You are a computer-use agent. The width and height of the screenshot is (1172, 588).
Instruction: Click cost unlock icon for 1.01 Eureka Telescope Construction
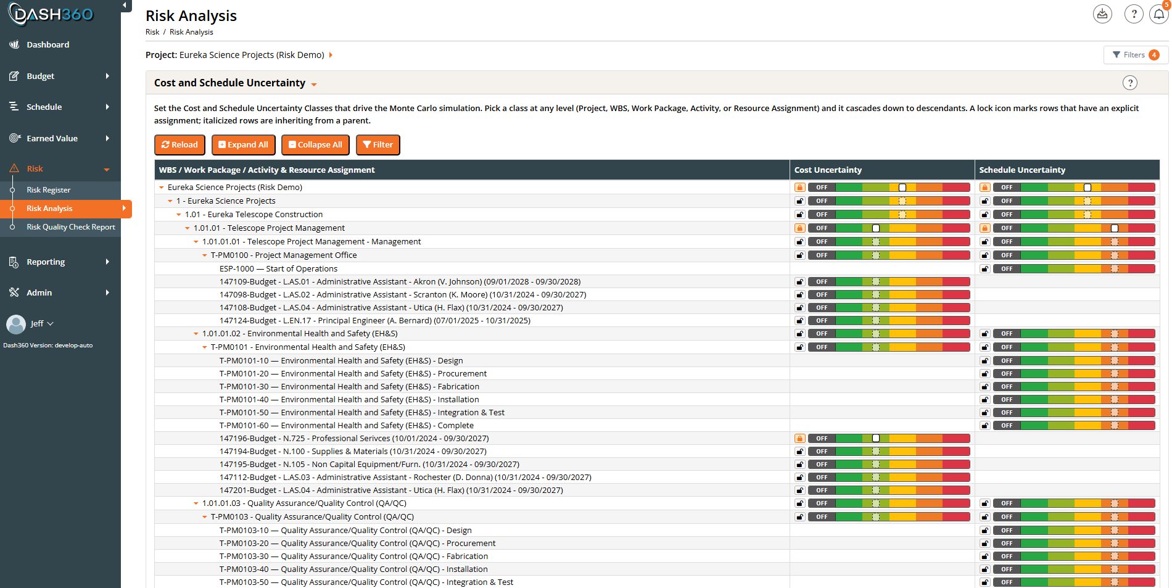(800, 214)
